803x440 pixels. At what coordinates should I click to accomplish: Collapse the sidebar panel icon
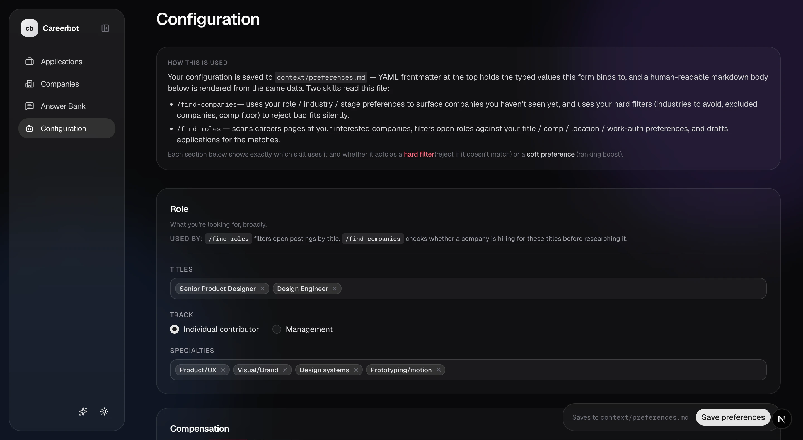105,28
